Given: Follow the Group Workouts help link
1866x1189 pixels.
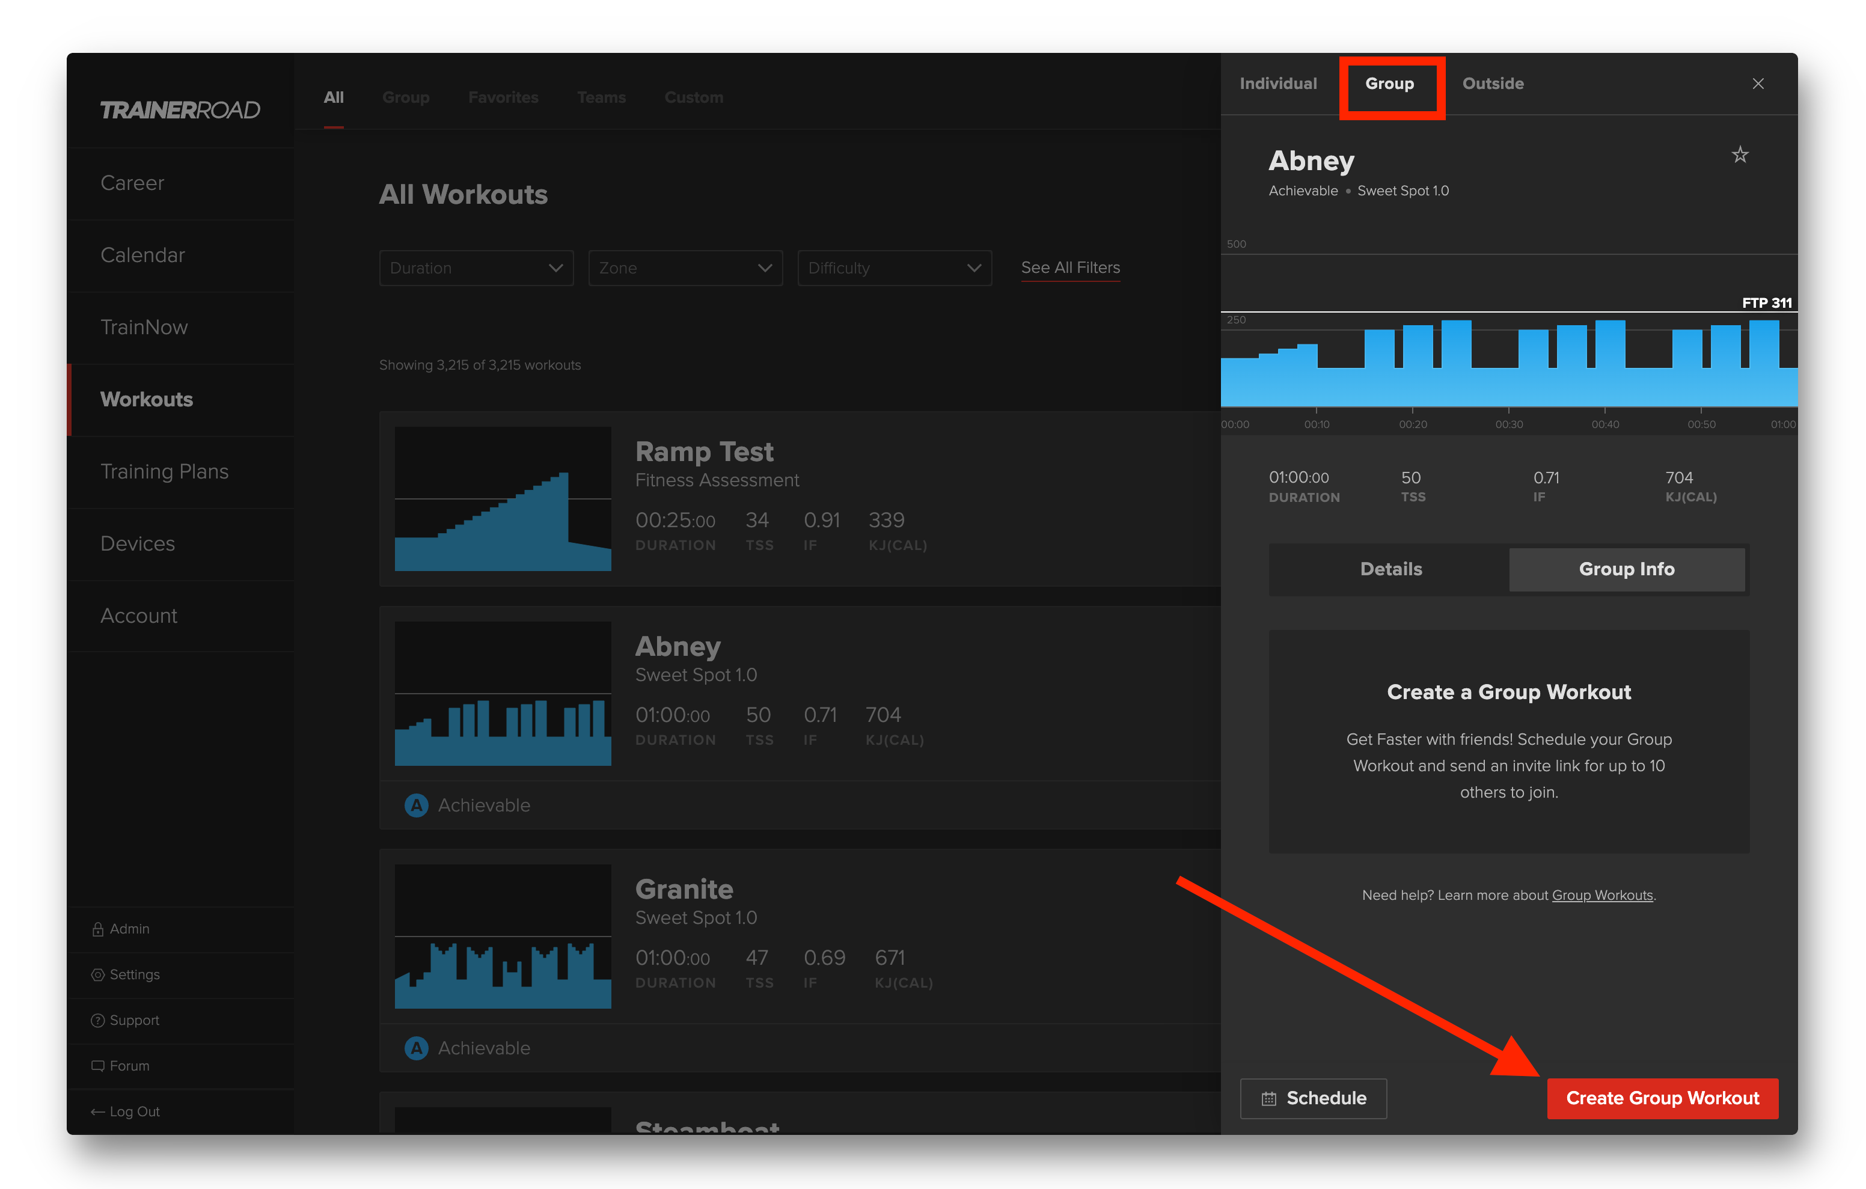Looking at the screenshot, I should pyautogui.click(x=1601, y=895).
